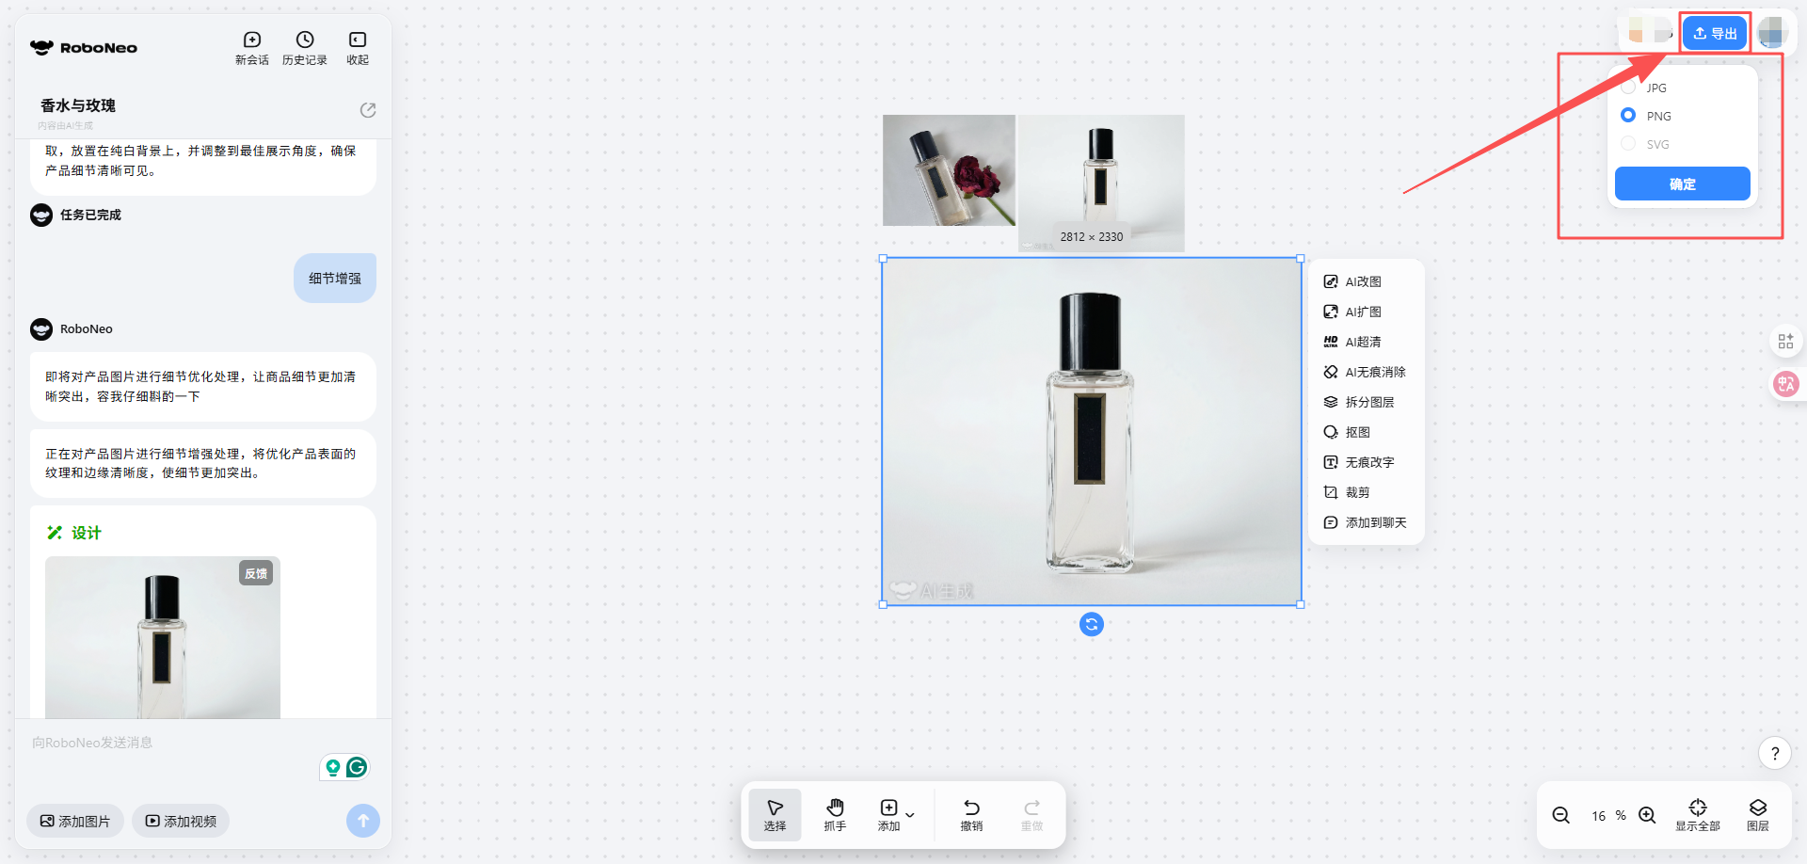Collapse the chat sidebar with 收起
This screenshot has width=1807, height=864.
[x=358, y=47]
